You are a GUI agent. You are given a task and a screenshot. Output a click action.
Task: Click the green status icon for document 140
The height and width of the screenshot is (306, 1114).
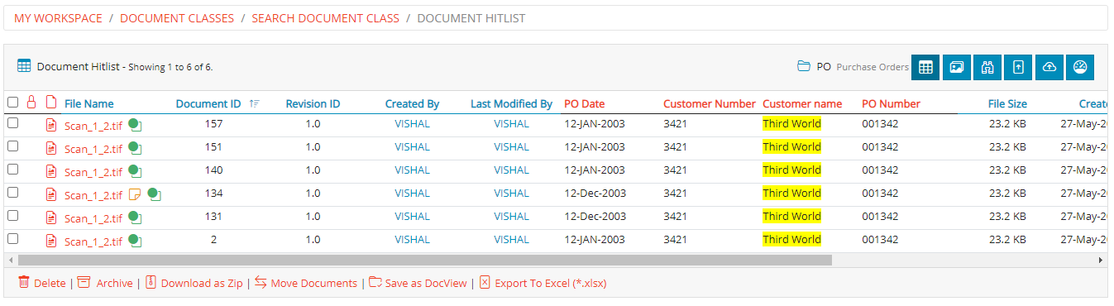[x=135, y=171]
